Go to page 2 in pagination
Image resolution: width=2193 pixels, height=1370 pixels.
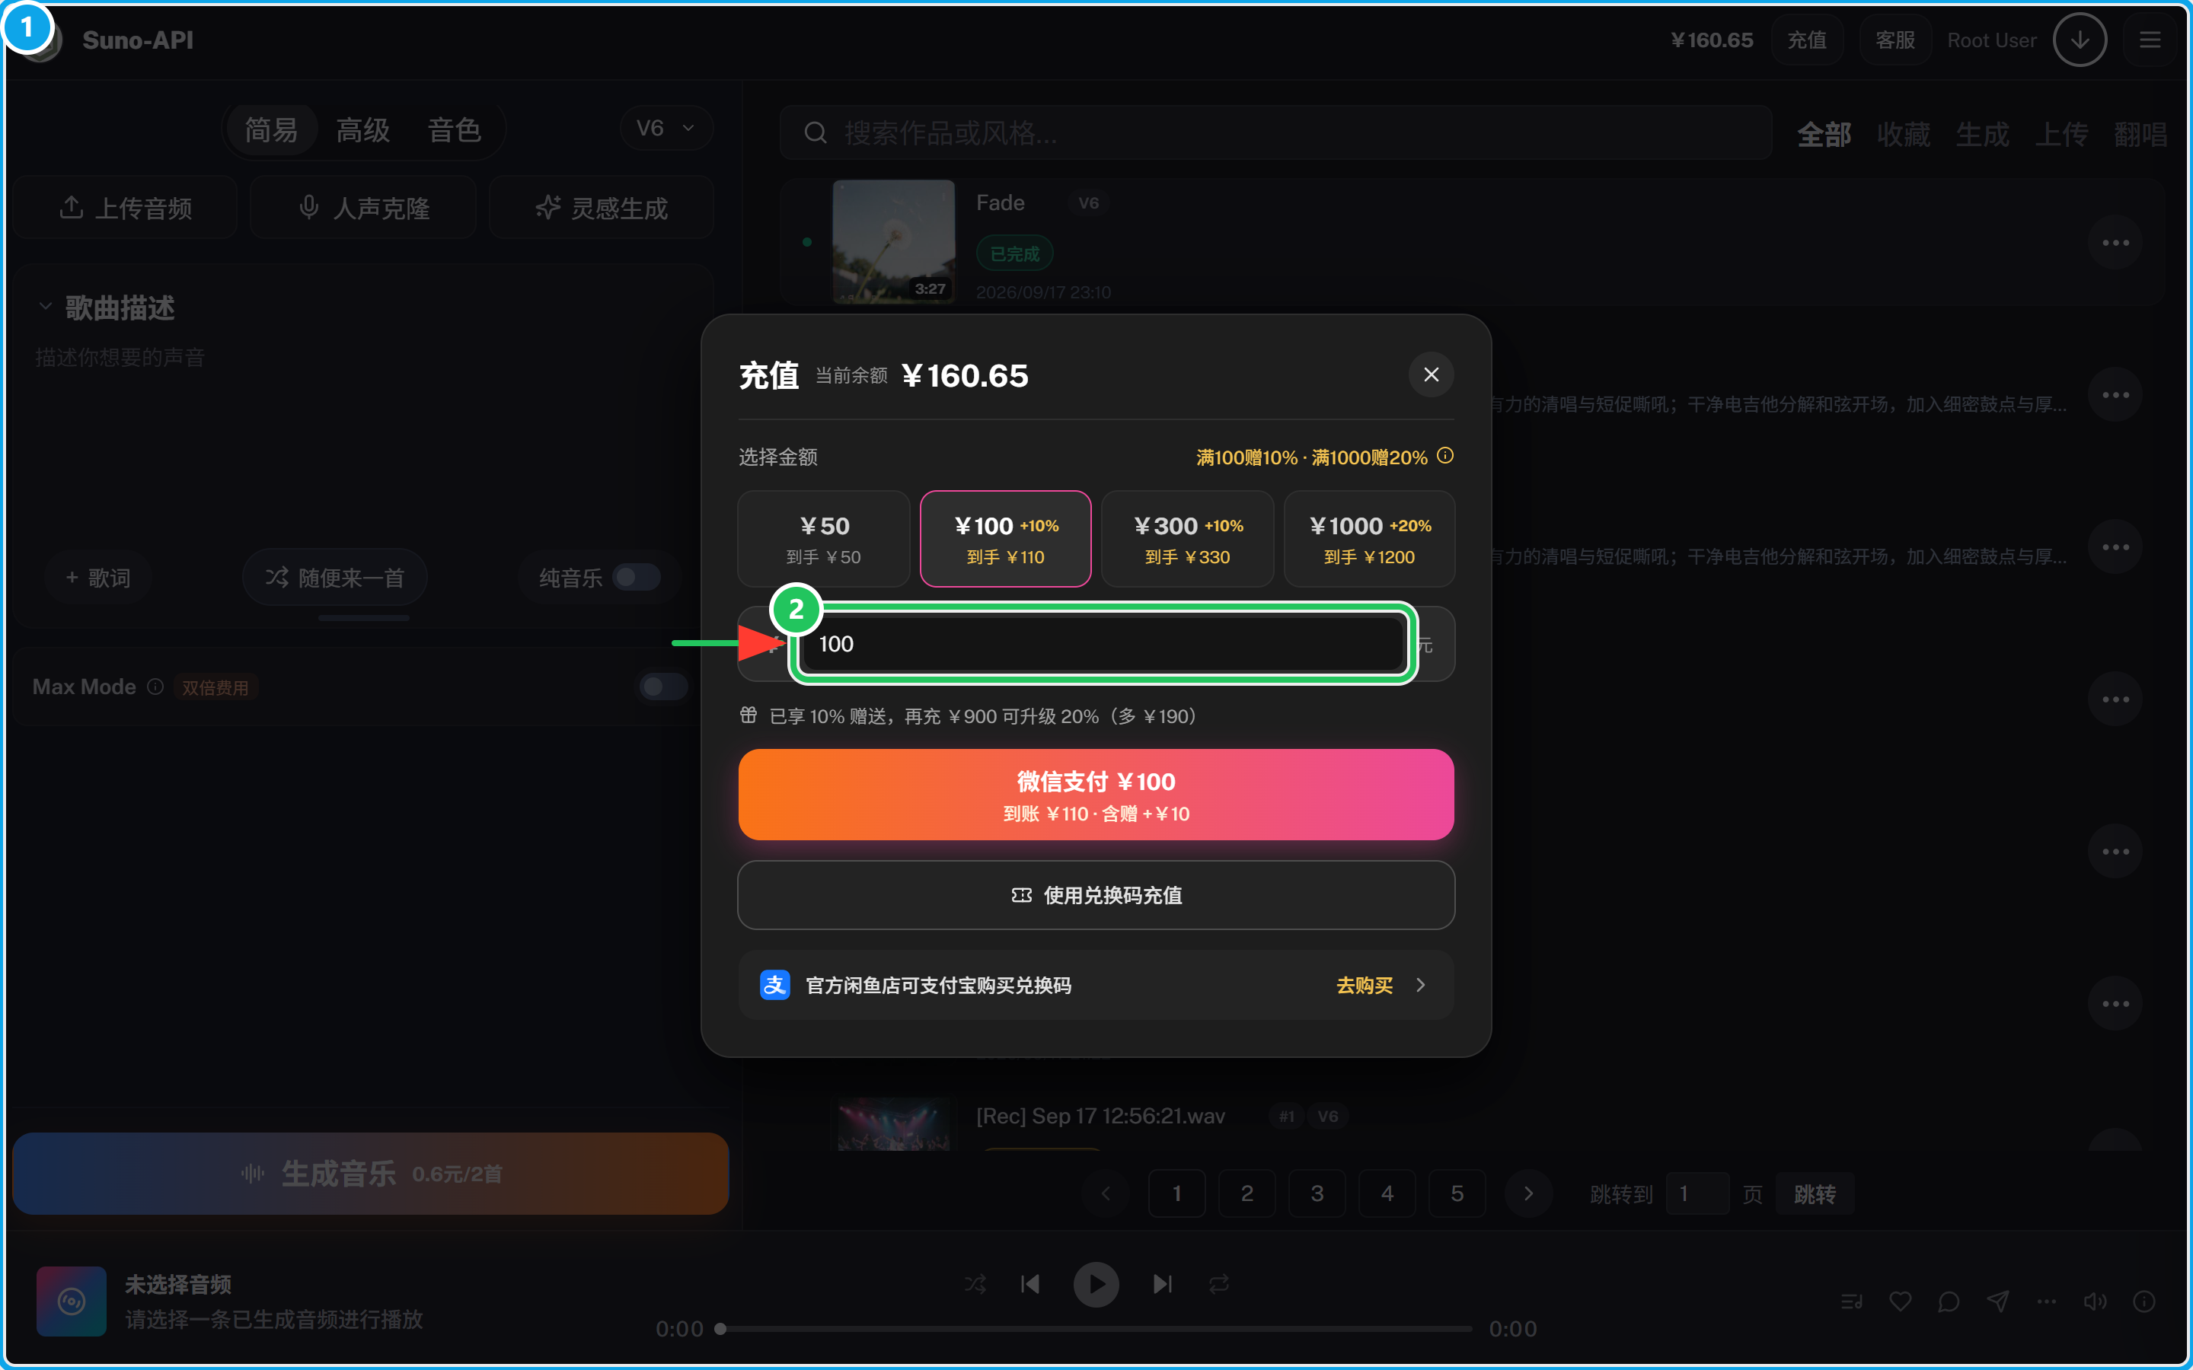click(1247, 1193)
